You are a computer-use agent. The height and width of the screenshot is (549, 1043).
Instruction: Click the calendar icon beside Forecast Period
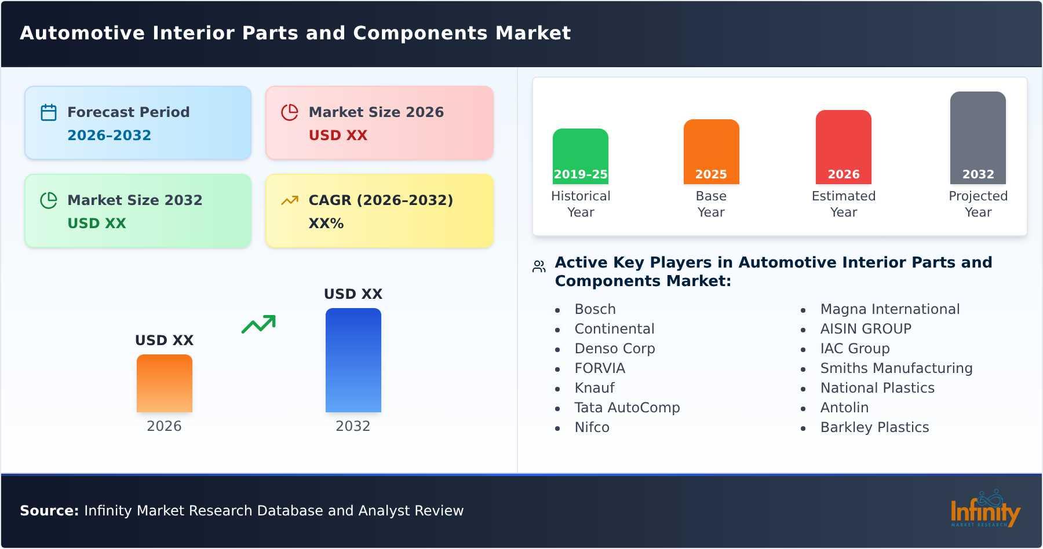click(x=49, y=112)
